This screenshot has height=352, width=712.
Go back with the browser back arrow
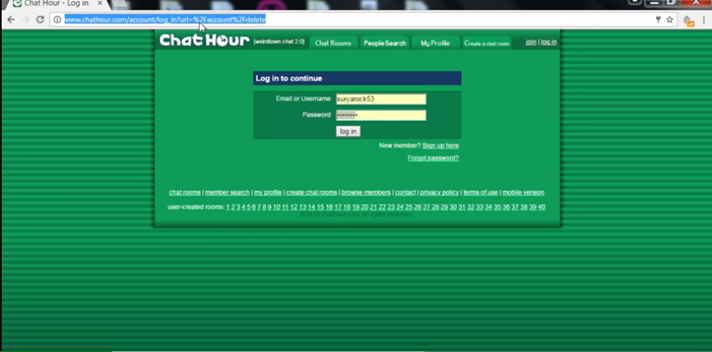pyautogui.click(x=11, y=20)
